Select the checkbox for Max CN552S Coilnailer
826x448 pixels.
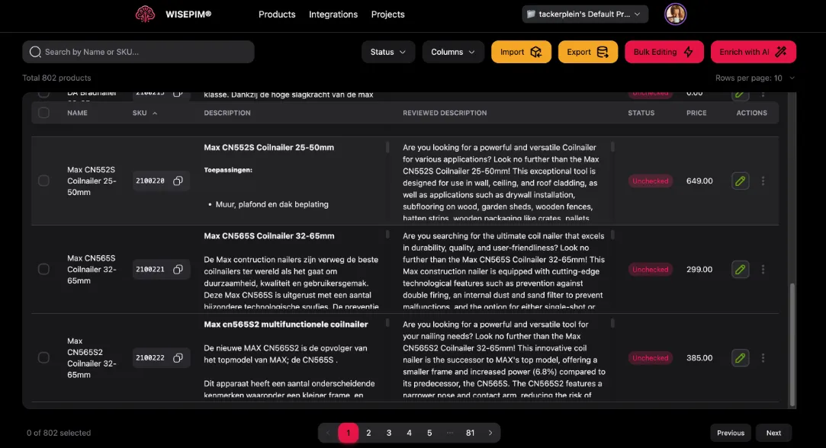(x=43, y=181)
